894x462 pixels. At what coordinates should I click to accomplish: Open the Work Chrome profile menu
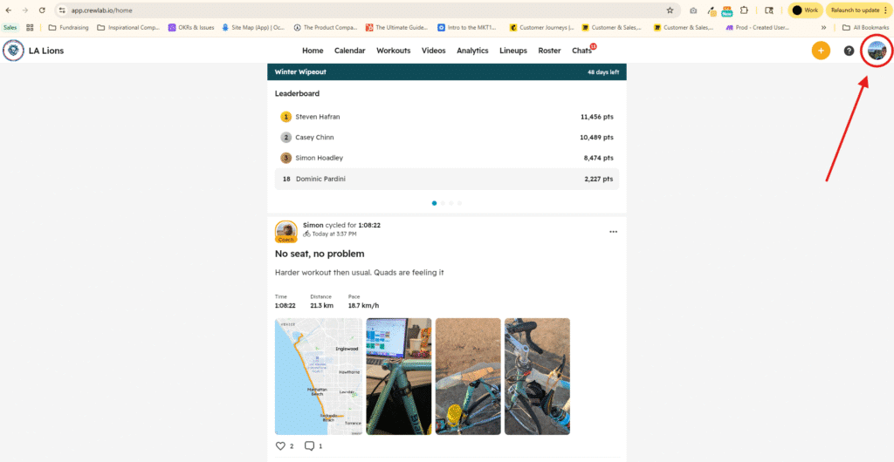[x=805, y=10]
